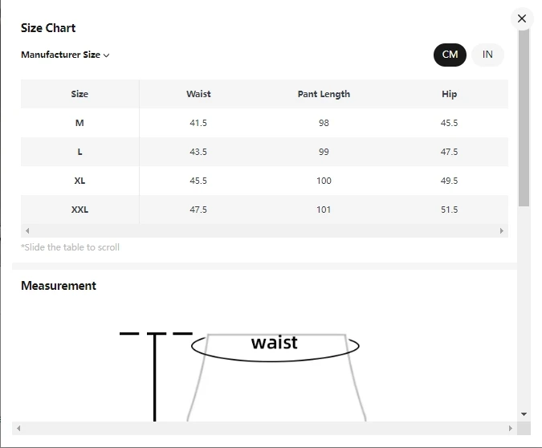This screenshot has width=542, height=448.
Task: Click the size M row label
Action: tap(79, 123)
